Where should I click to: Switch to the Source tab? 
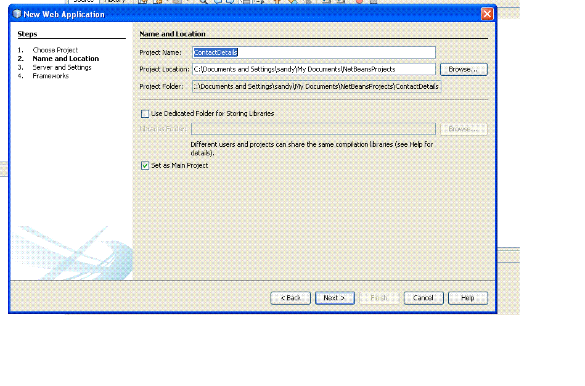click(83, 1)
